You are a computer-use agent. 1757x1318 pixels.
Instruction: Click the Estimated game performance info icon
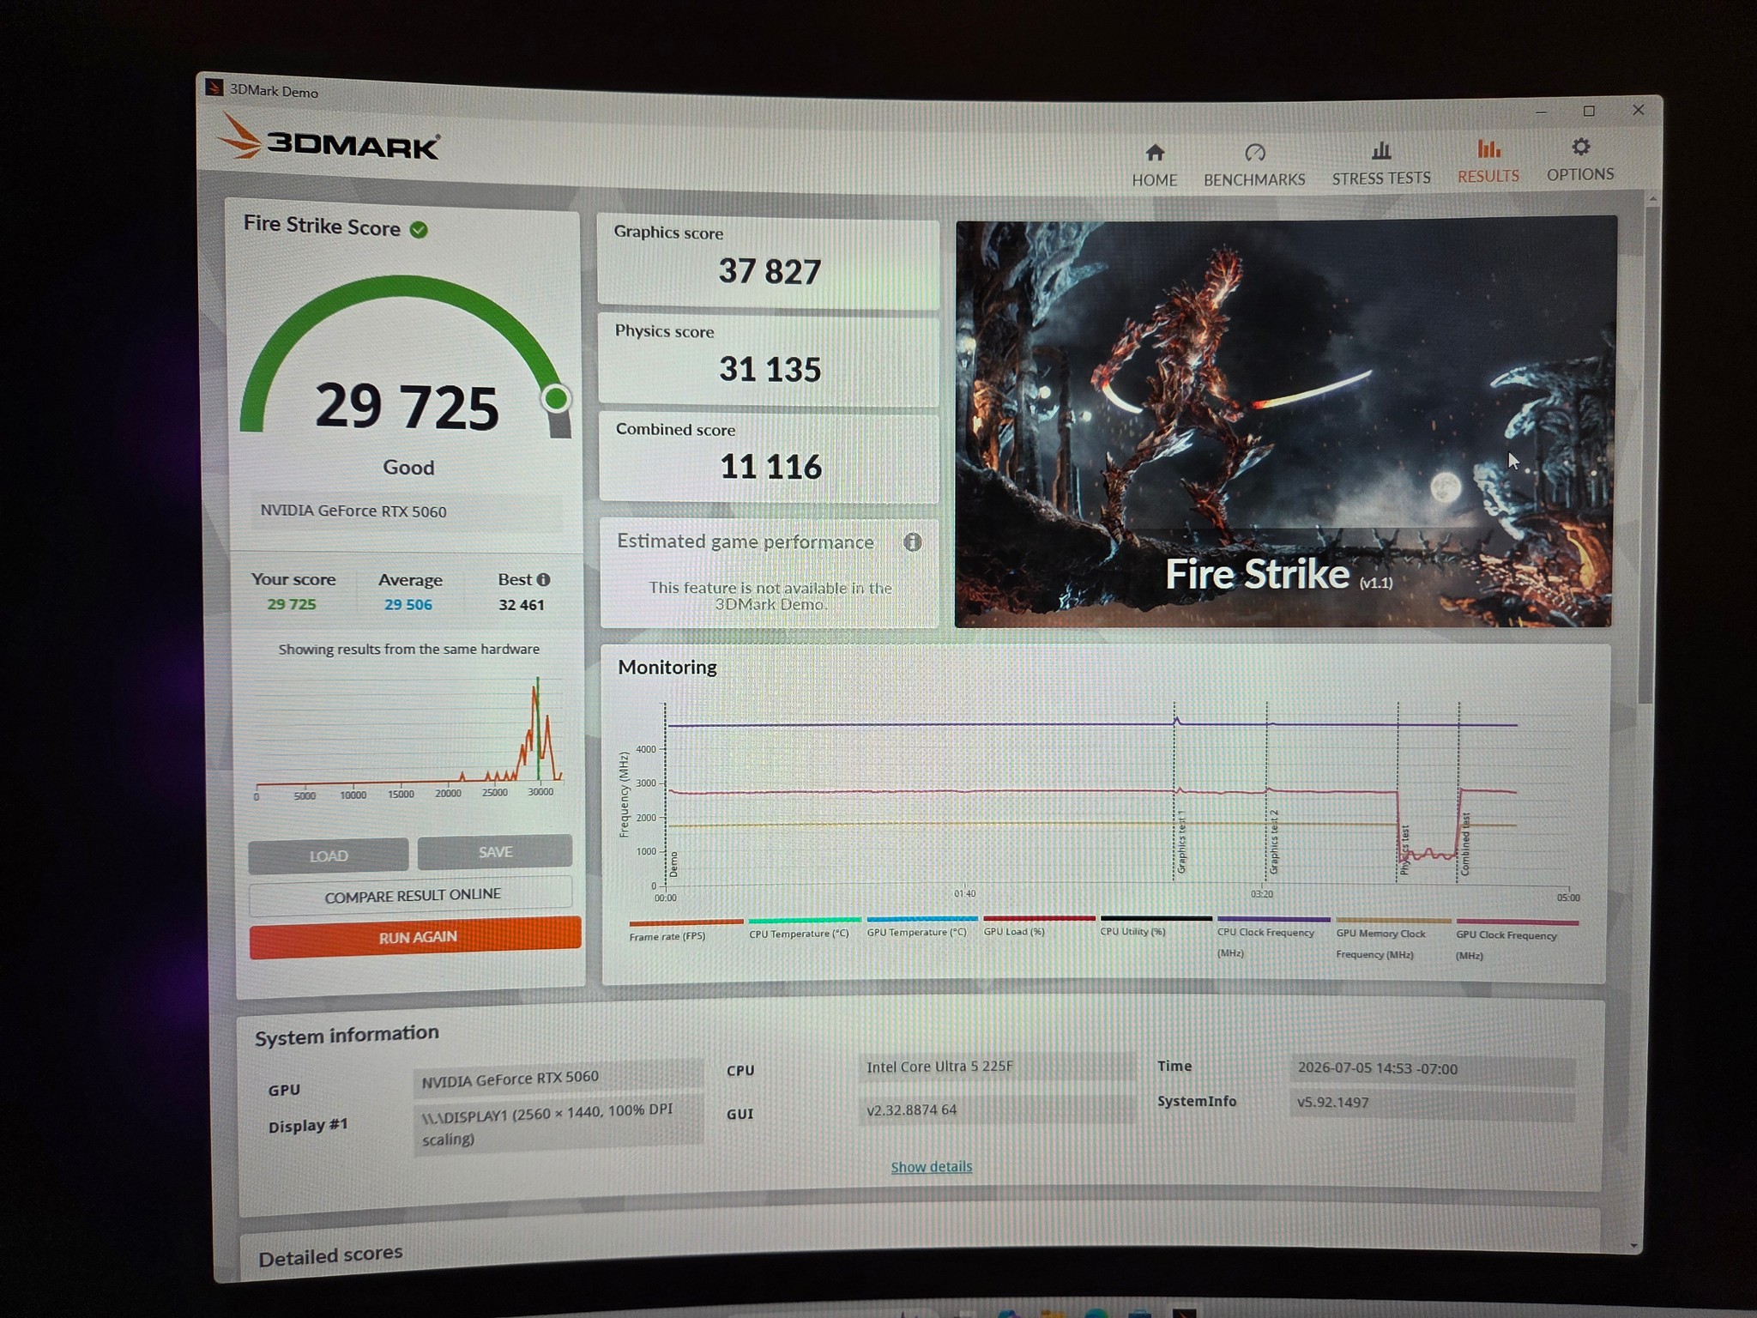pos(912,541)
